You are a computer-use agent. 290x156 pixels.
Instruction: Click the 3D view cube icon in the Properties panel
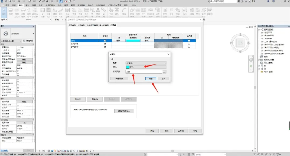6,33
